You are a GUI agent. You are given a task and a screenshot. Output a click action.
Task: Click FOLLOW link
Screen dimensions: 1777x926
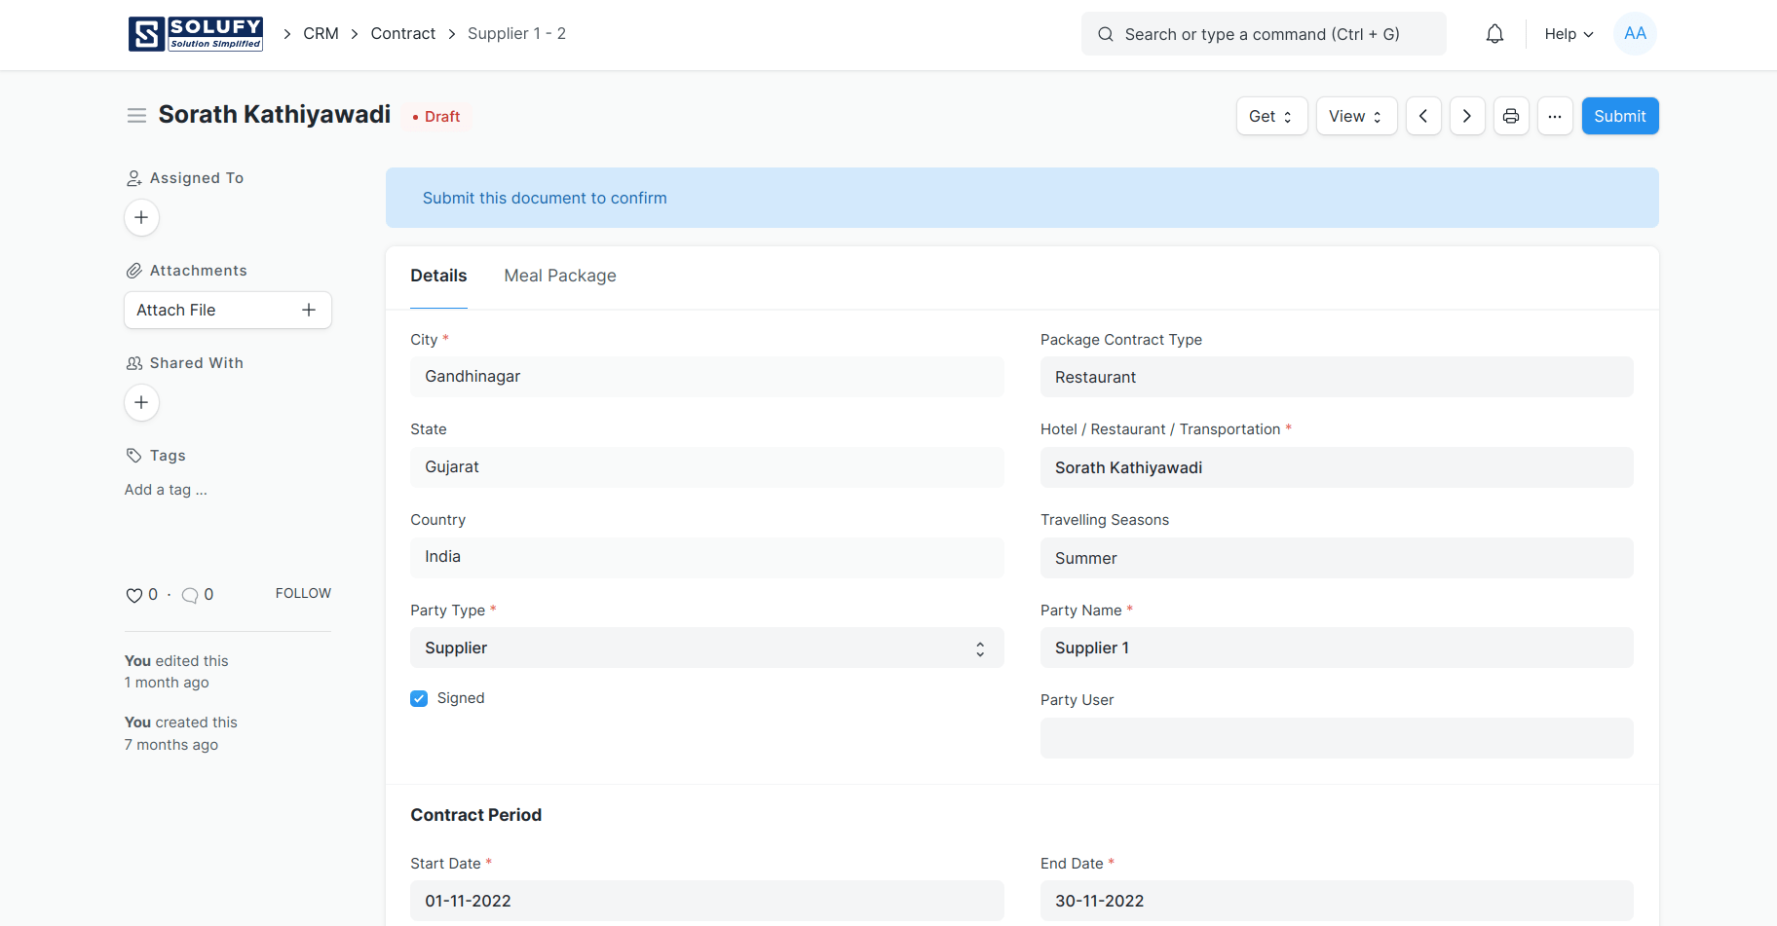point(303,593)
